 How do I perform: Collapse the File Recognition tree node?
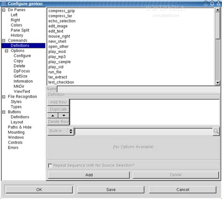tap(4, 97)
